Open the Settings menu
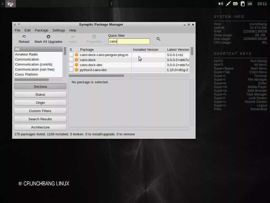Viewport: 270px width, 203px height. (x=59, y=30)
